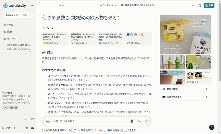Open vitabrid.co source card
The image size is (221, 134).
(x=83, y=39)
